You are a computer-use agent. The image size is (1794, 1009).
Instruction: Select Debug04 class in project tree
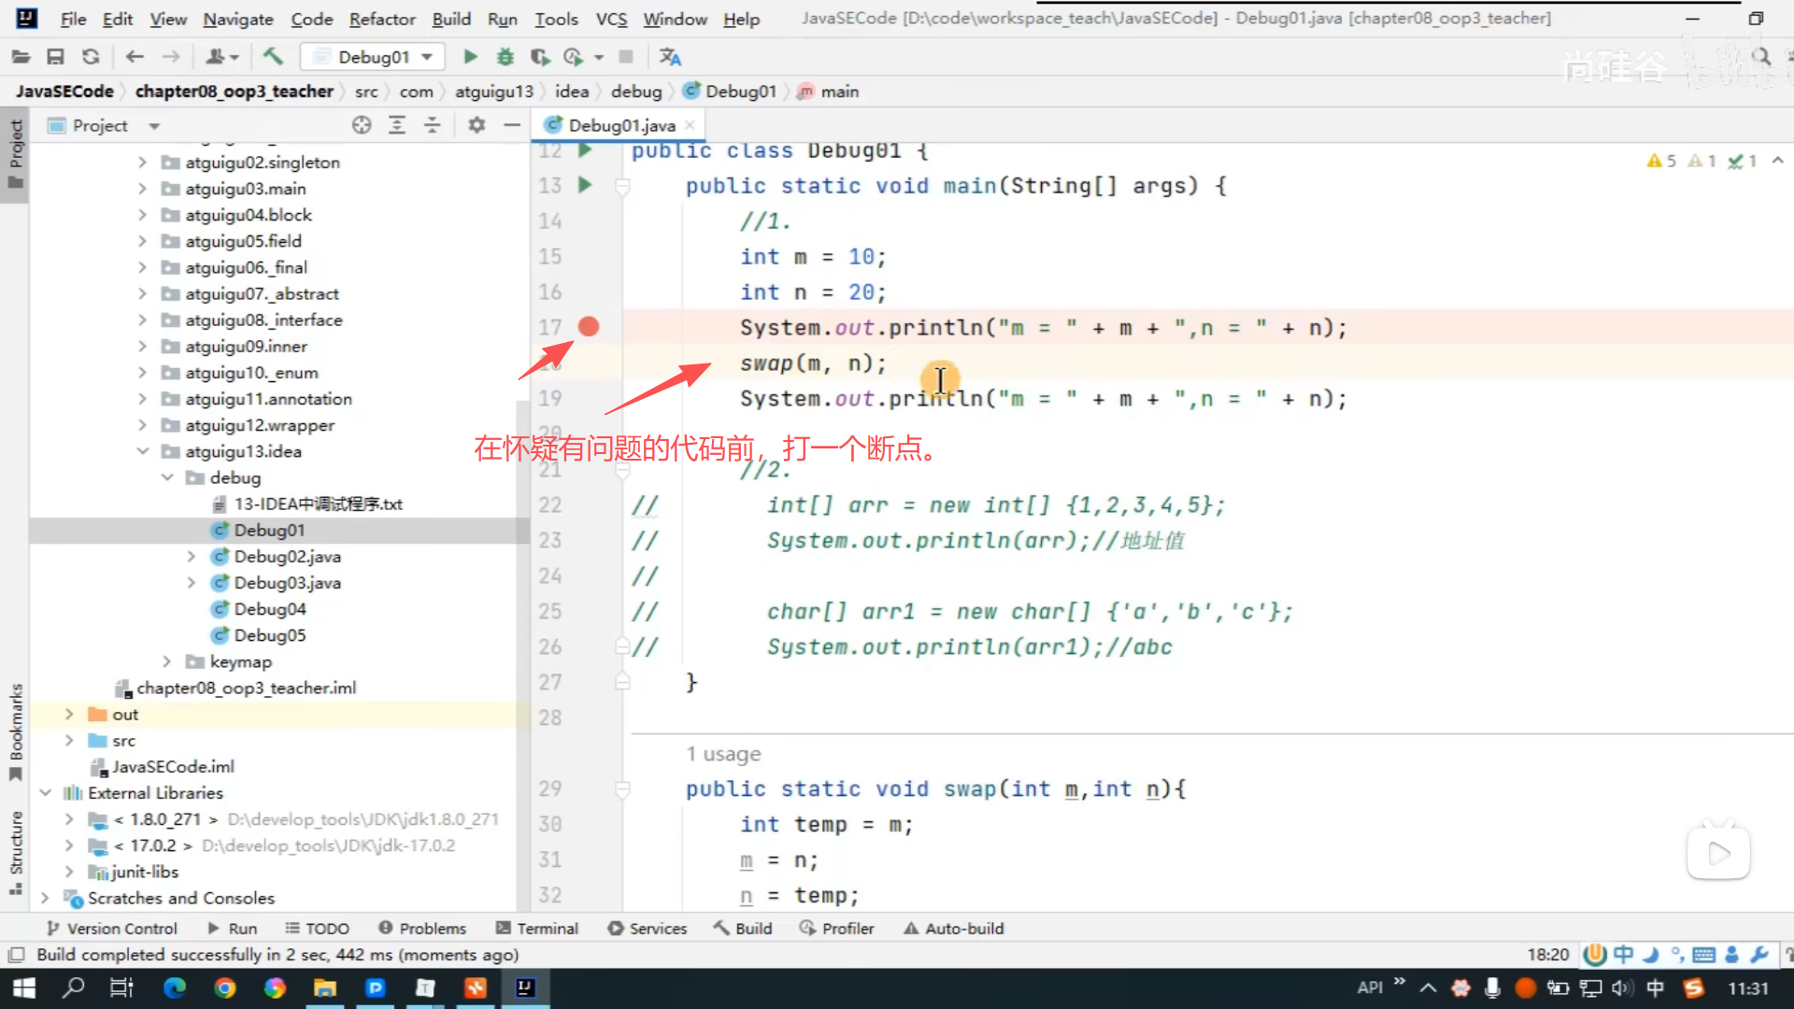pyautogui.click(x=269, y=609)
